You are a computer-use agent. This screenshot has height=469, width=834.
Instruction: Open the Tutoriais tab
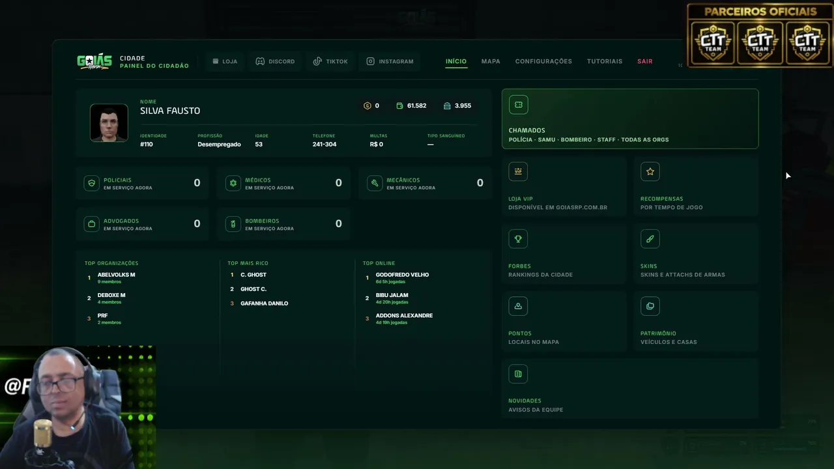tap(605, 61)
